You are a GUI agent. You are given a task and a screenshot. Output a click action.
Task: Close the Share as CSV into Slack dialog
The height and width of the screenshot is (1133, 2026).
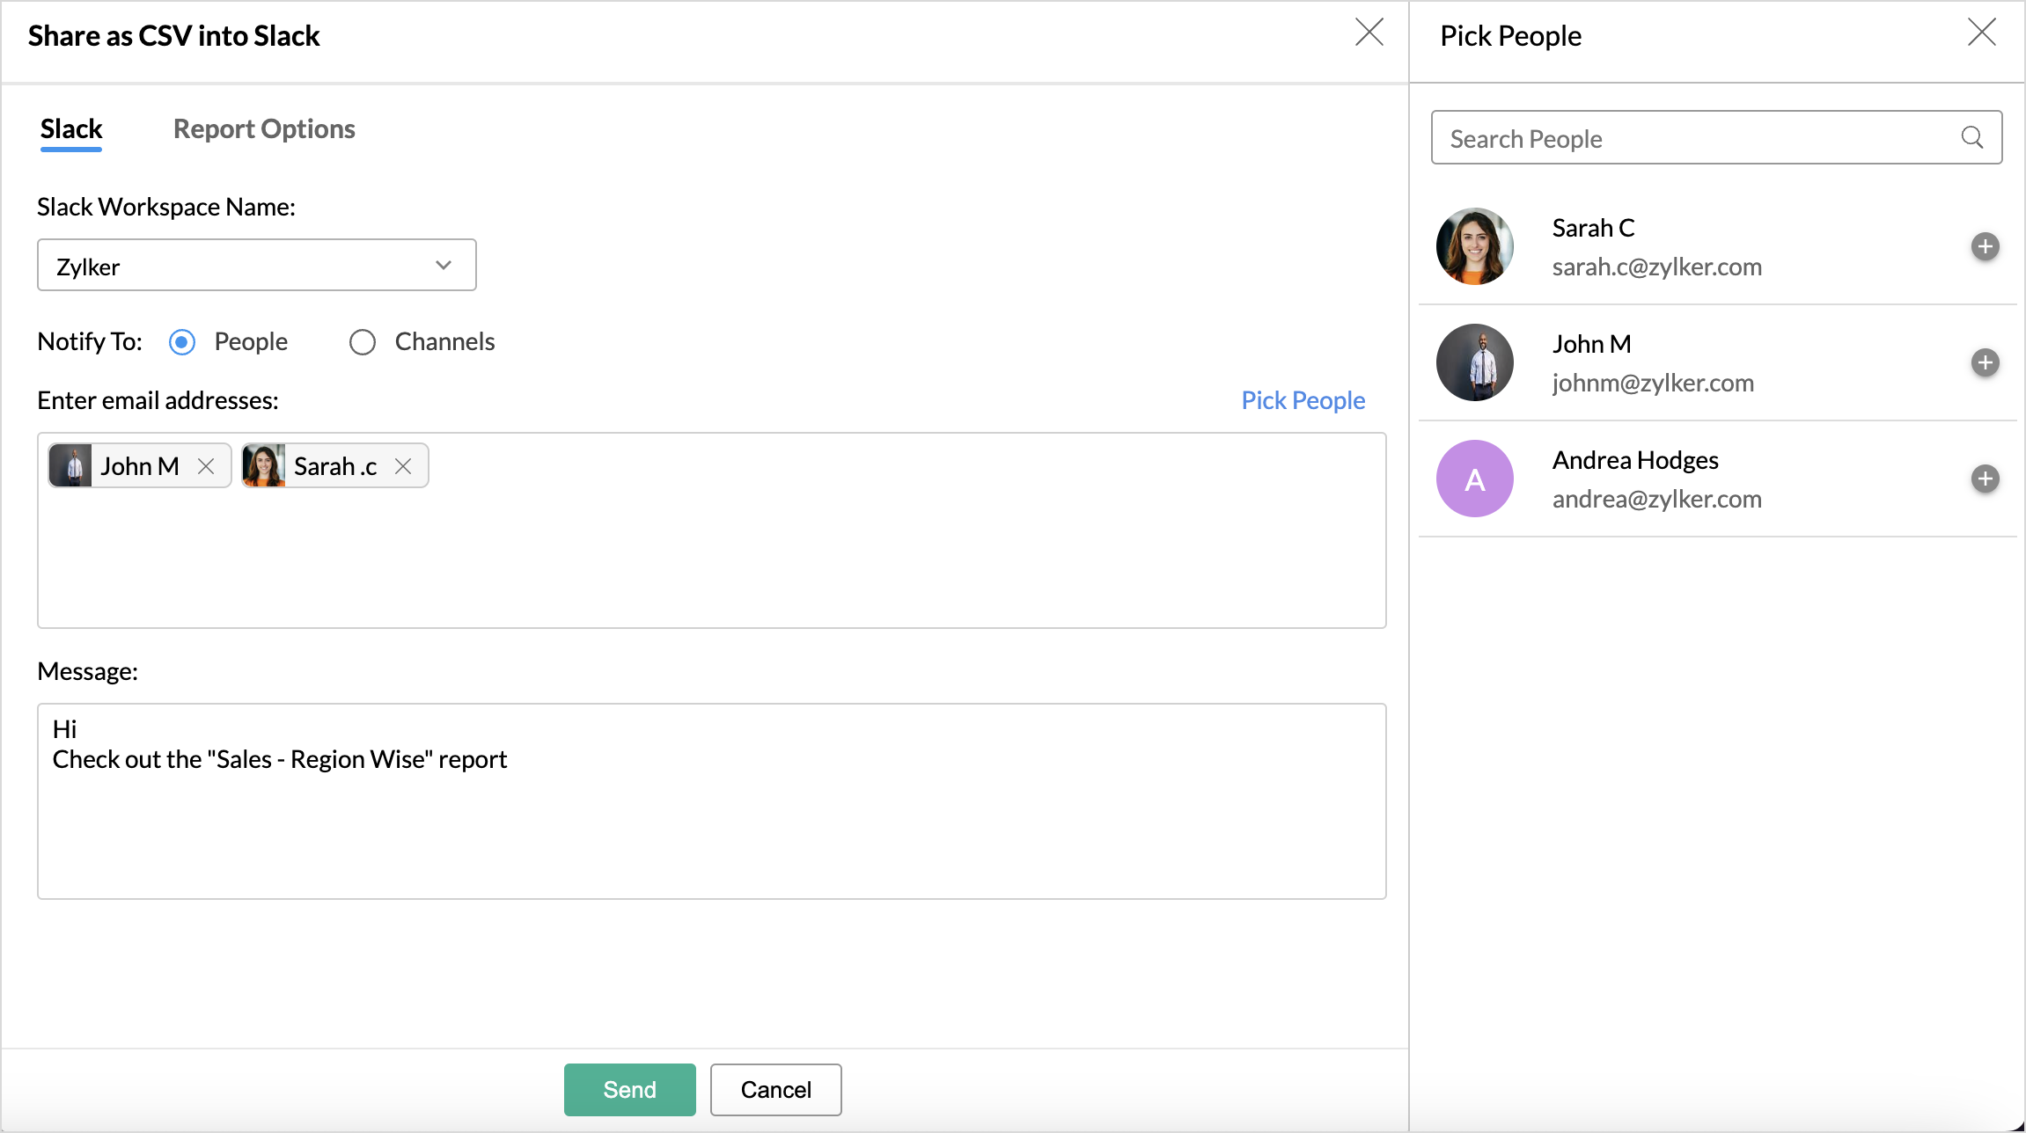(x=1369, y=33)
